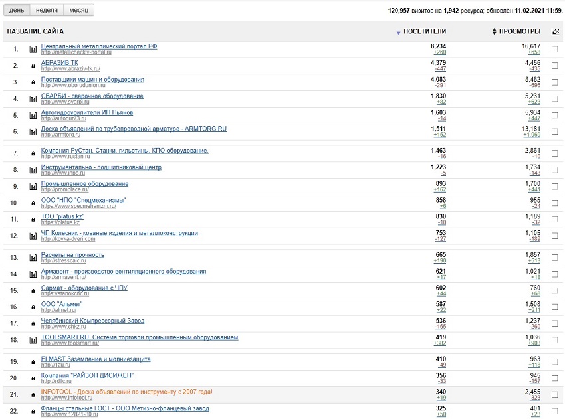The image size is (565, 419).
Task: Switch to the месяц tab
Action: (79, 10)
